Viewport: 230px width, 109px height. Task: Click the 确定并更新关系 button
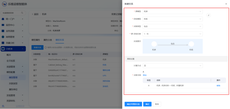[x=133, y=104]
